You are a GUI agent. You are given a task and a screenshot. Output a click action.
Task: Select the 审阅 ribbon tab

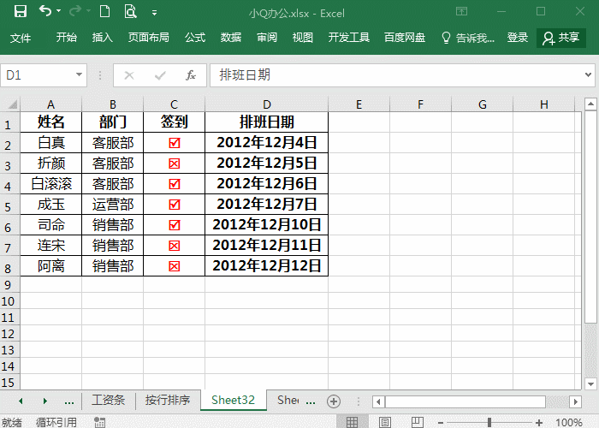[x=267, y=38]
